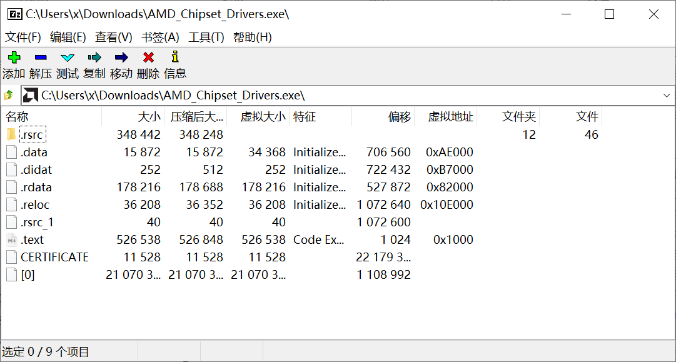Open the address bar dropdown arrow
The width and height of the screenshot is (676, 362).
click(667, 95)
